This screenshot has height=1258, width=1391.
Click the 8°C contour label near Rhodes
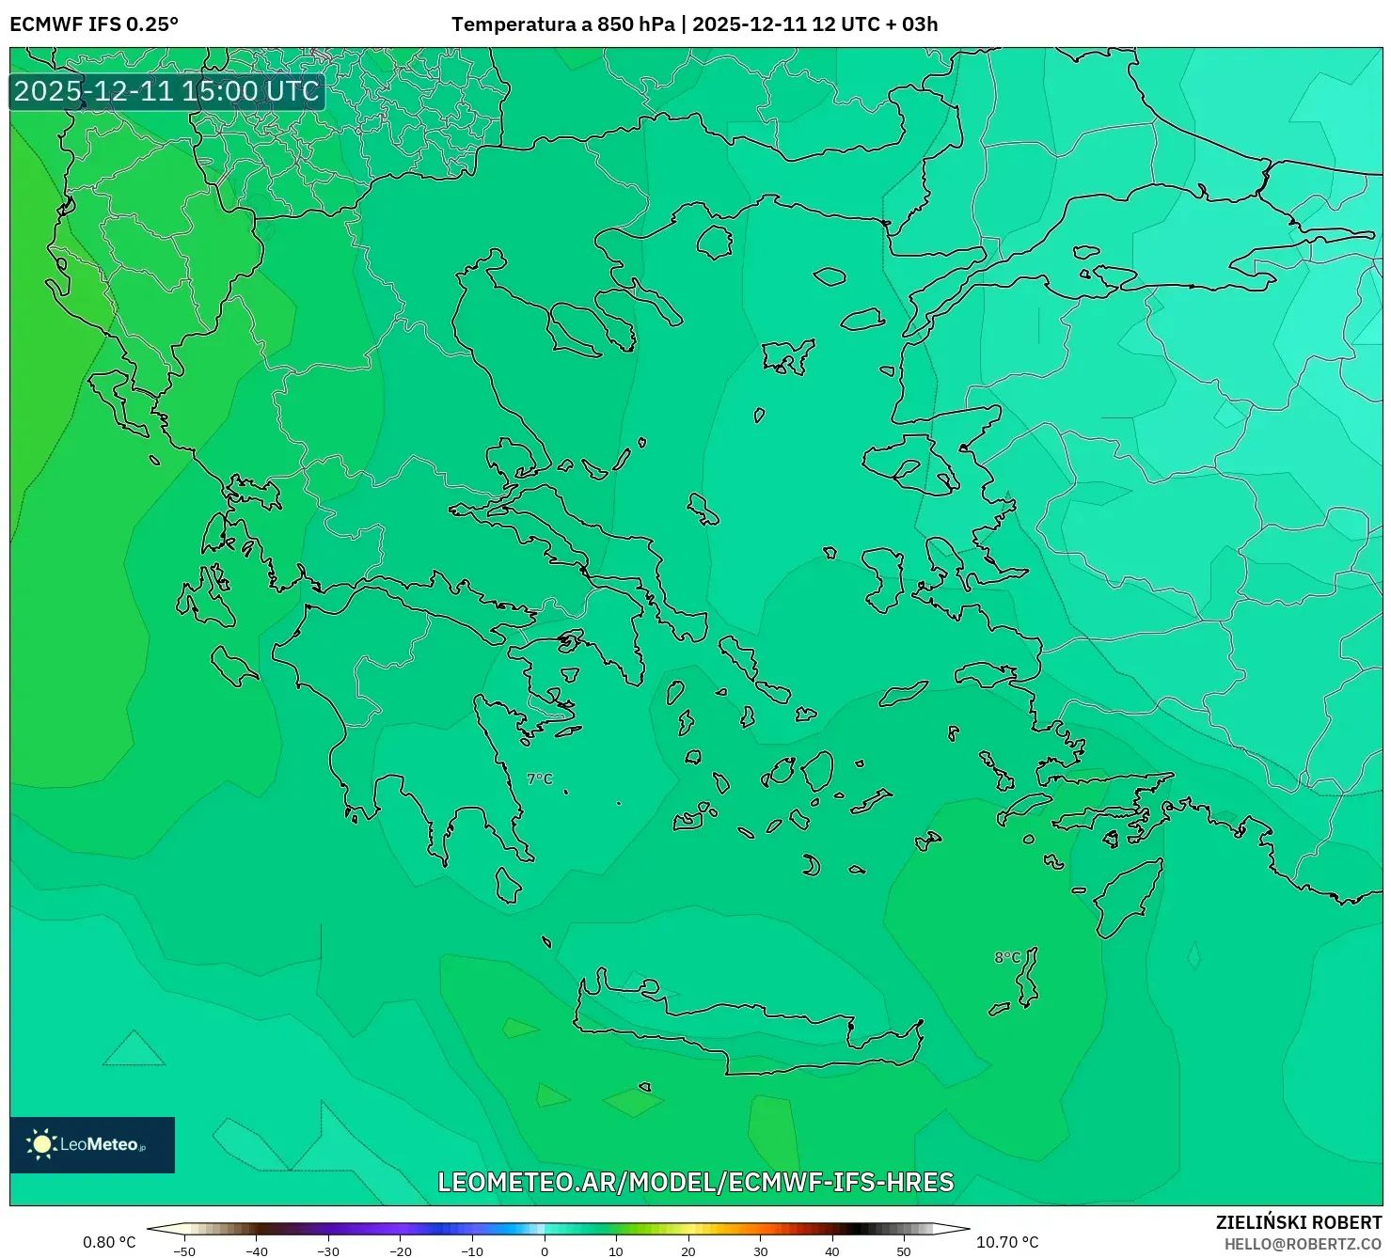coord(1006,959)
